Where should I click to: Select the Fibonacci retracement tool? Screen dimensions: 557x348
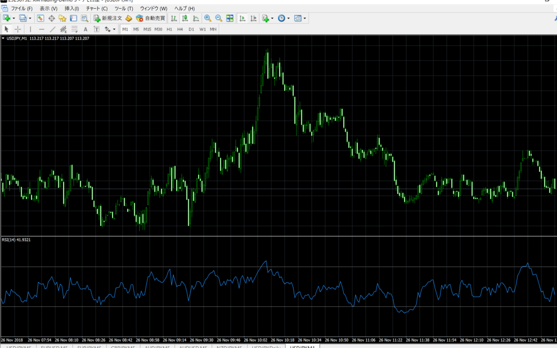tap(74, 29)
